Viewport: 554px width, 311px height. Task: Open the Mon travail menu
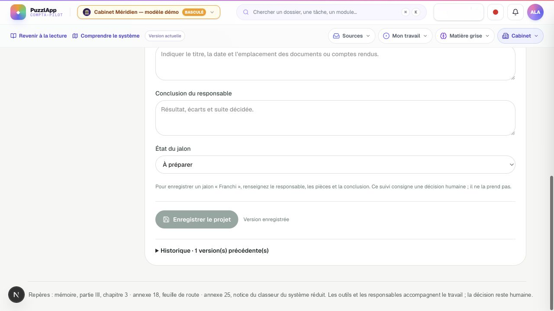405,36
